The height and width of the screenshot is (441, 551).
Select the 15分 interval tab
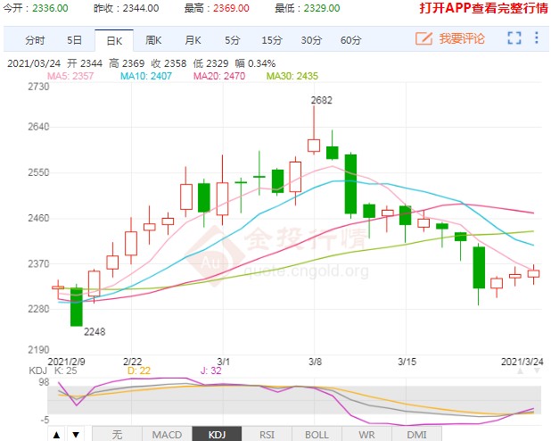point(271,41)
